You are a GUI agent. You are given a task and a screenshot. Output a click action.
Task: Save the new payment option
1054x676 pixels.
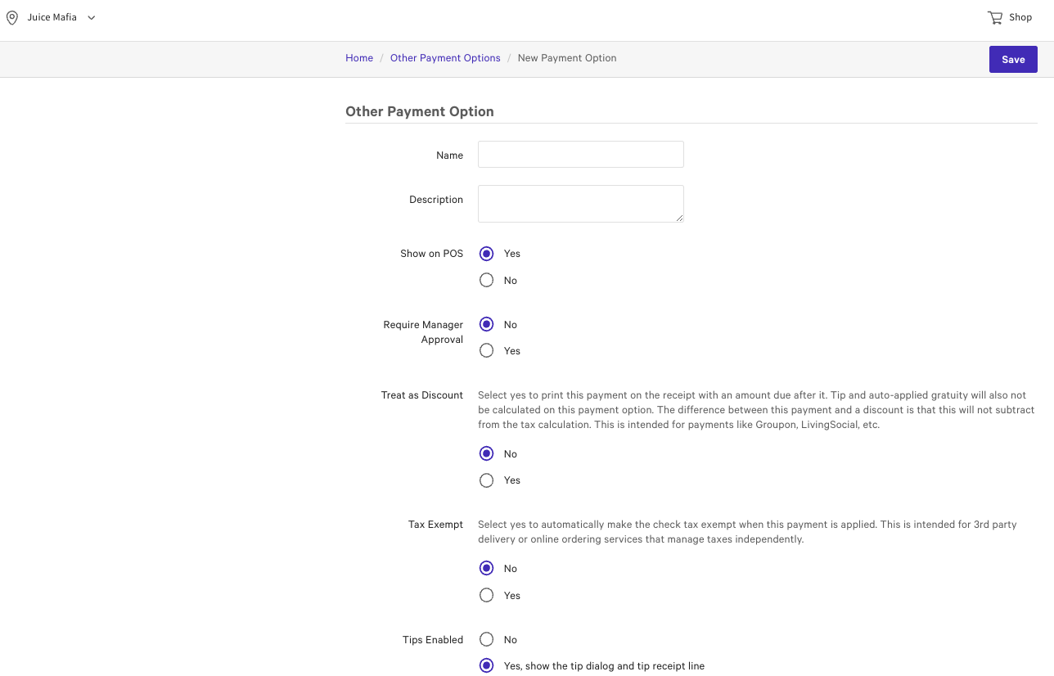click(1013, 59)
